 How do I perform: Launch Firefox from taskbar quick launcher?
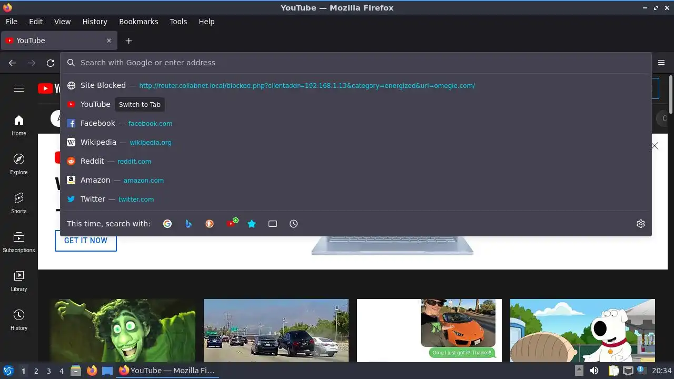92,371
